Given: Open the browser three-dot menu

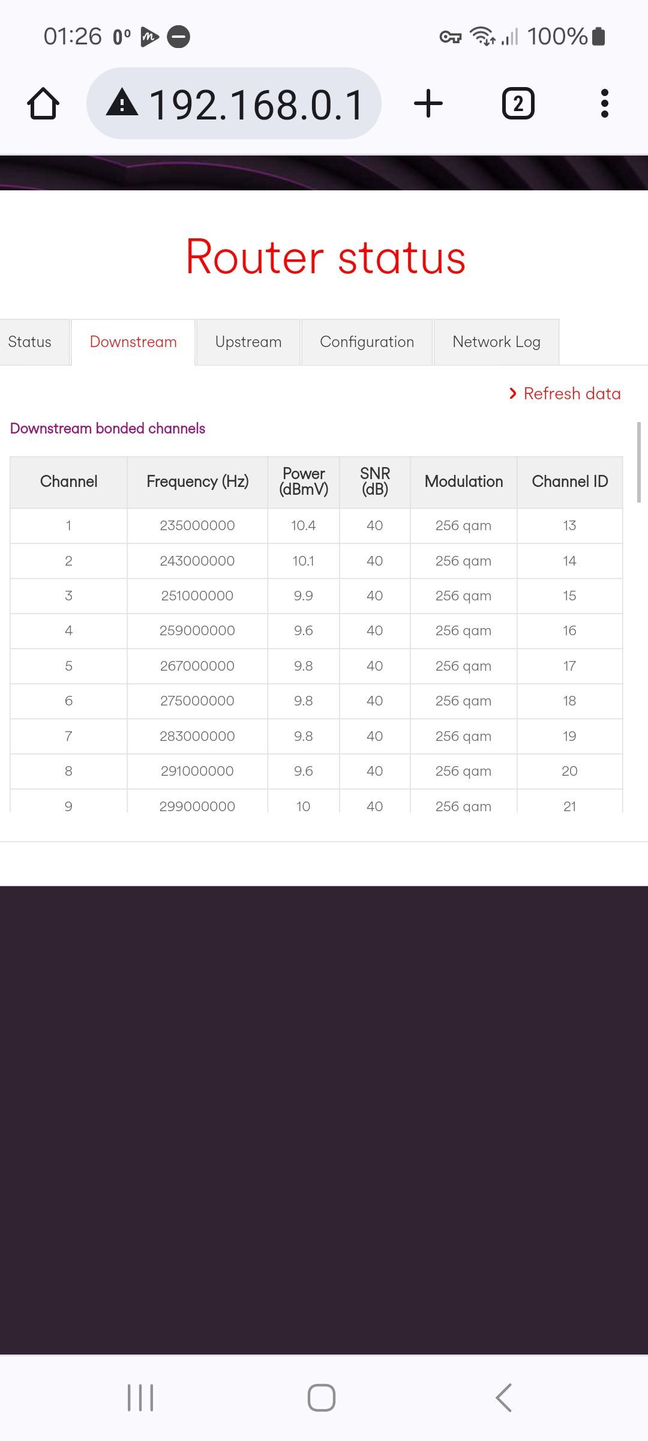Looking at the screenshot, I should pos(605,103).
